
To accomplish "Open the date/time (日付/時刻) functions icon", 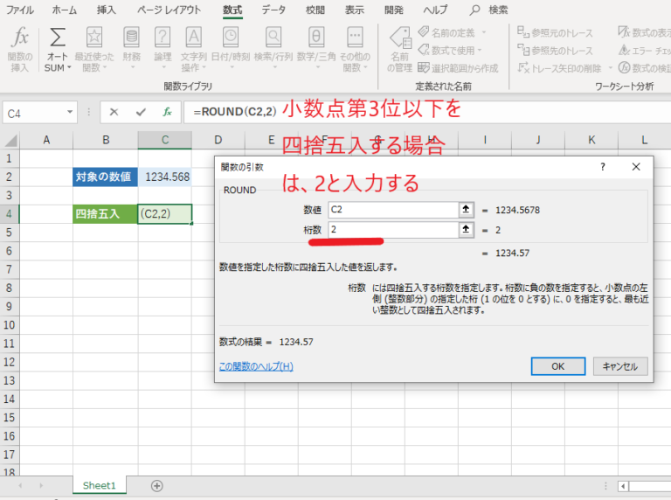I will (231, 38).
